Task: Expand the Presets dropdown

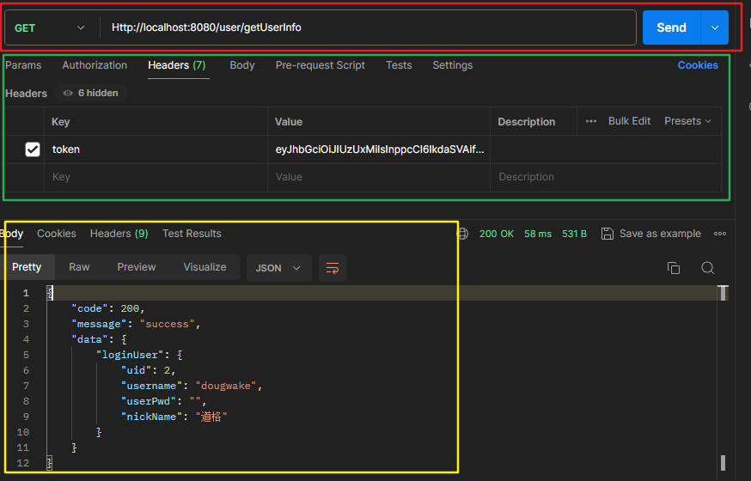Action: (687, 121)
